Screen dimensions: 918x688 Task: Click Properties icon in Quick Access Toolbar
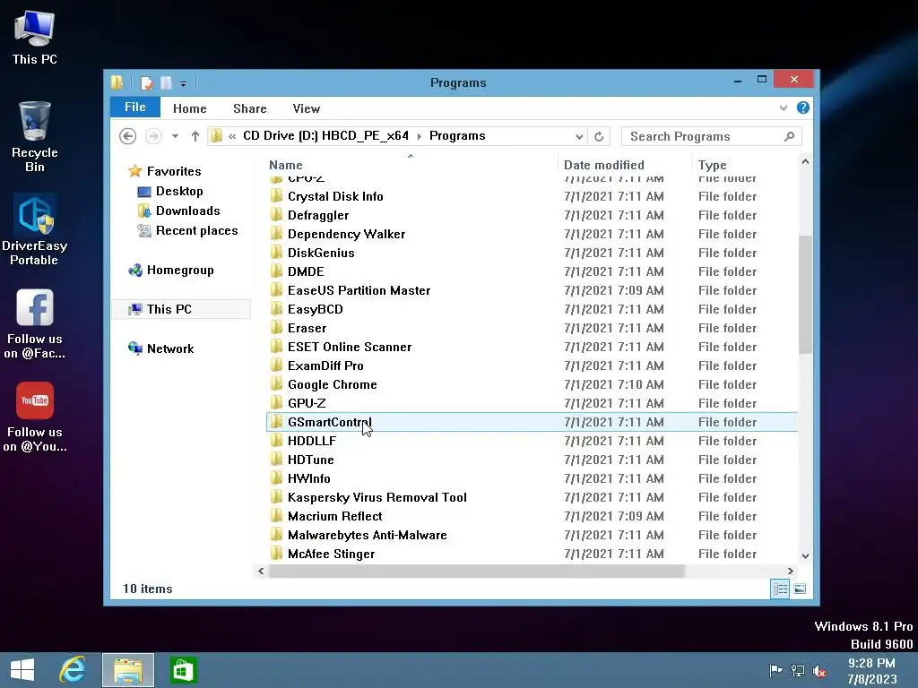pyautogui.click(x=146, y=83)
